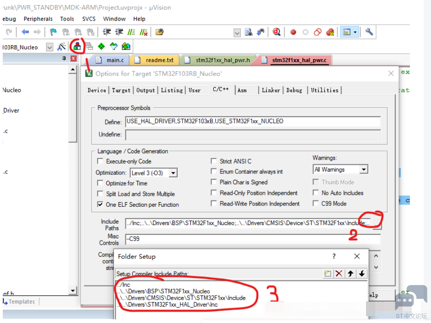This screenshot has height=323, width=431.
Task: Open Options for Target toolbar icon
Action: click(x=77, y=46)
